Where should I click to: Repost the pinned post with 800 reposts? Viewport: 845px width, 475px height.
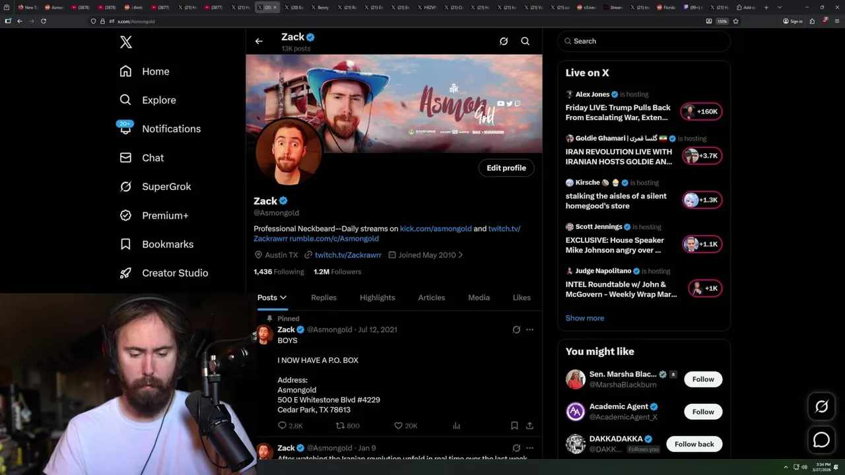348,426
